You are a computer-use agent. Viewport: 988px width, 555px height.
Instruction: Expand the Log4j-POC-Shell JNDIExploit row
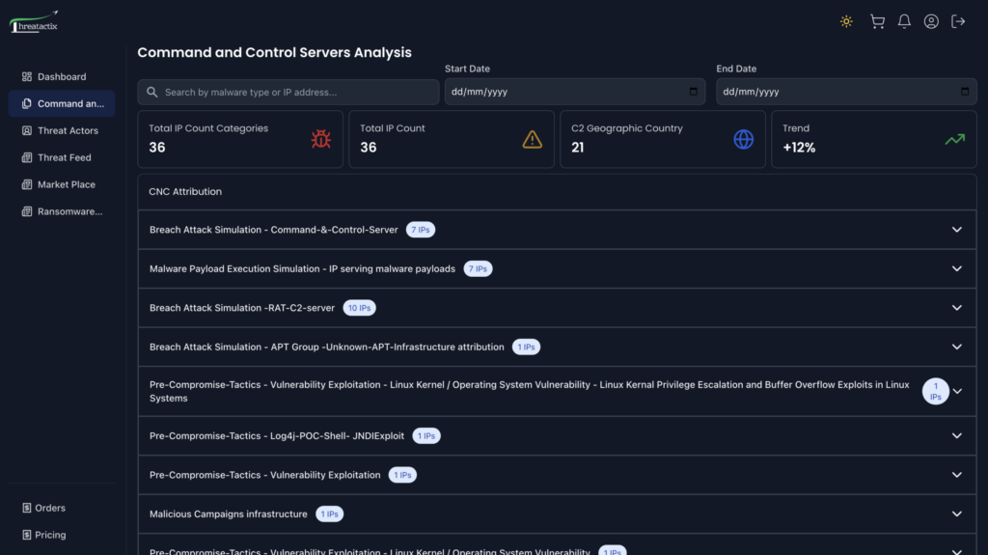[x=956, y=436]
